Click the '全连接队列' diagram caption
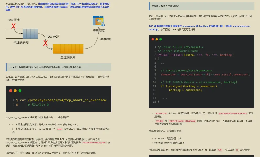The image size is (260, 157). pyautogui.click(x=68, y=57)
